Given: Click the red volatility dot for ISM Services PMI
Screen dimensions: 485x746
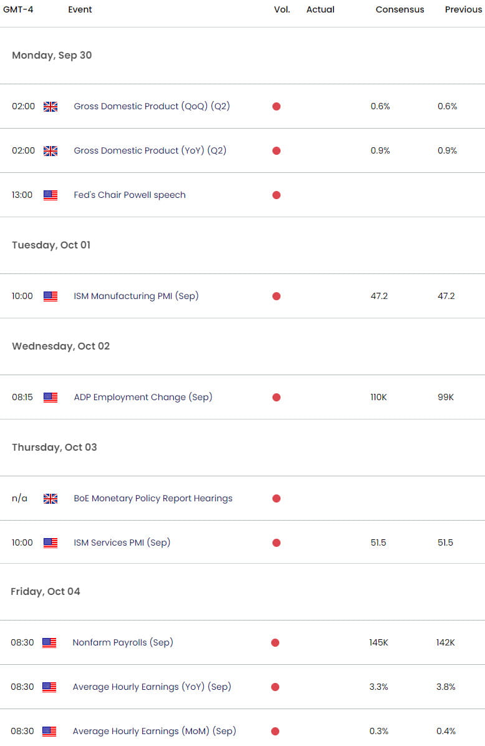Looking at the screenshot, I should [276, 542].
